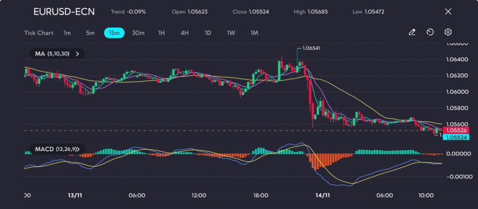This screenshot has width=478, height=209.
Task: Switch chart to 1W timeframe
Action: point(231,33)
